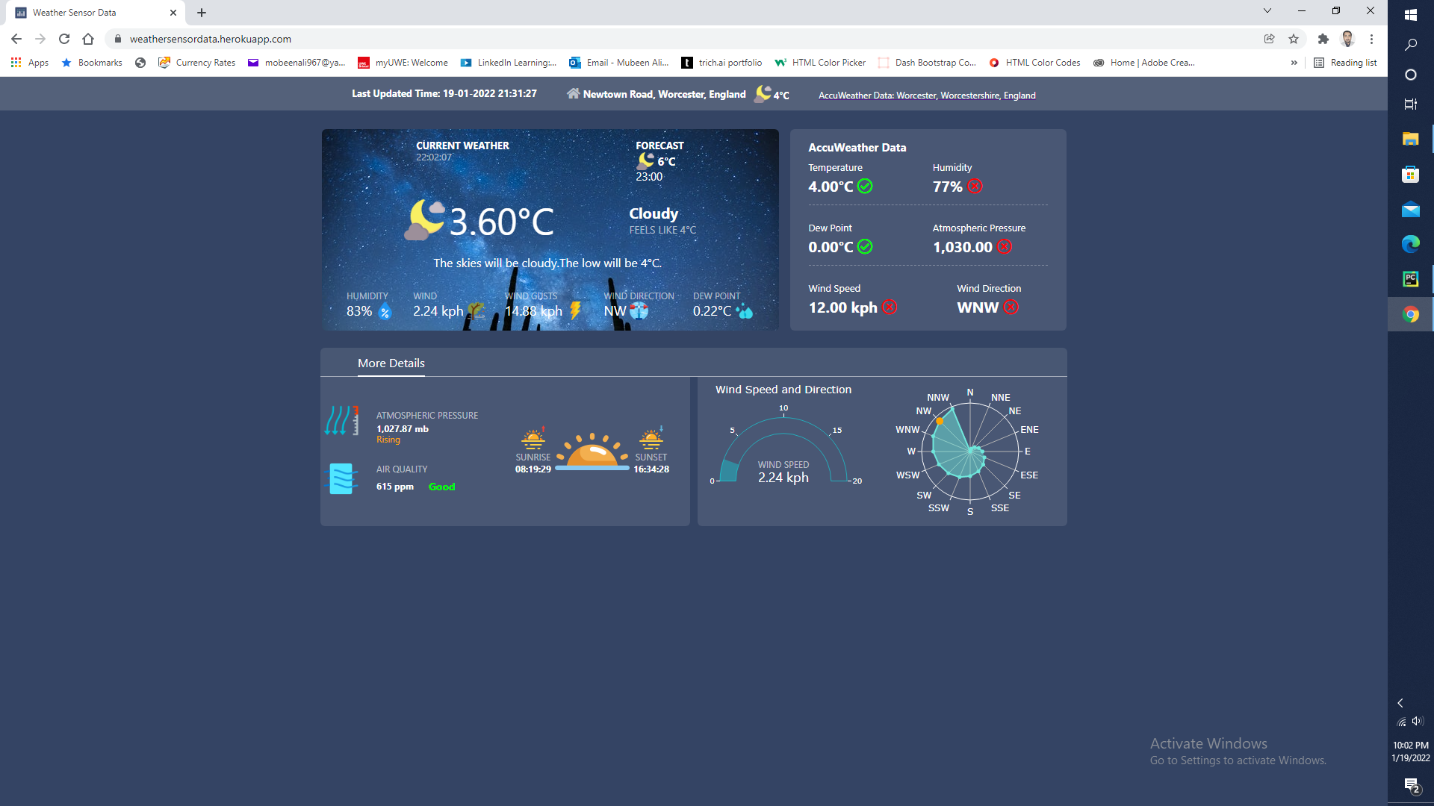Screen dimensions: 1434x806
Task: Click the humidity droplet icon beside 83%
Action: (x=385, y=312)
